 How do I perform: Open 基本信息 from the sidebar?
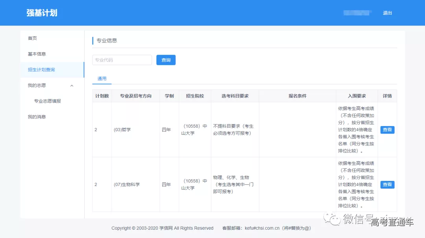click(37, 54)
